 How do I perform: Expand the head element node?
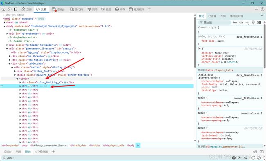pyautogui.click(x=5, y=22)
